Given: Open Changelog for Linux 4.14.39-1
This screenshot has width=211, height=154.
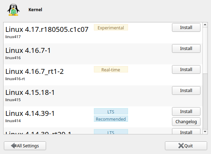Looking at the screenshot, I should [186, 121].
